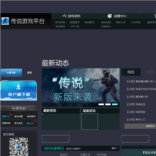Switch to the 活动 tab
Screen dimensions: 156x156
pos(150,72)
